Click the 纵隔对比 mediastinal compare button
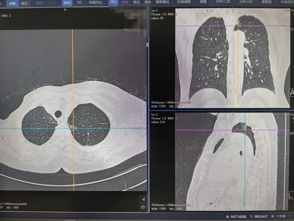 click(x=96, y=3)
